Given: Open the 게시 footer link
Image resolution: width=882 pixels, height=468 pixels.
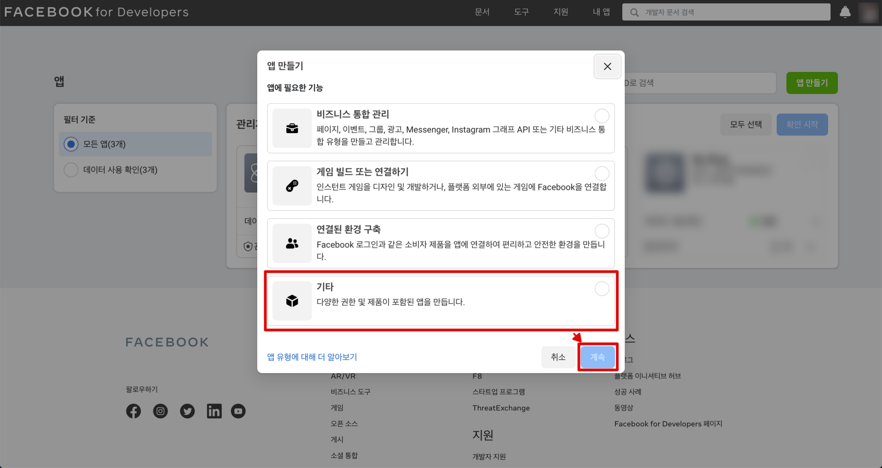Looking at the screenshot, I should pyautogui.click(x=337, y=440).
